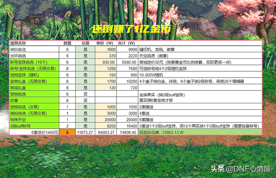Select unit price 1700 cell
This screenshot has height=178, width=276.
pyautogui.click(x=106, y=81)
